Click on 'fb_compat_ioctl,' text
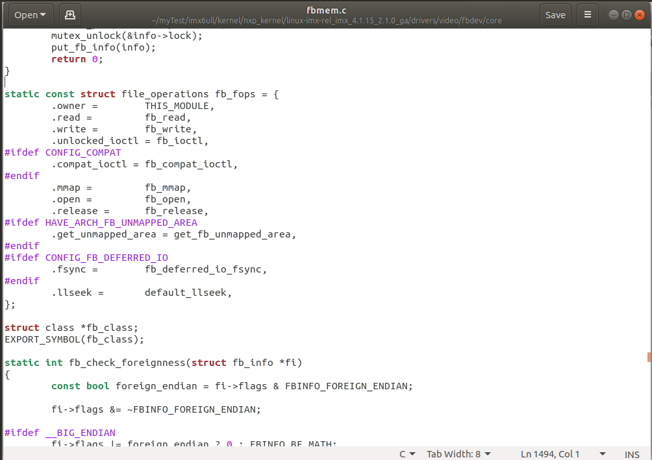 tap(191, 164)
